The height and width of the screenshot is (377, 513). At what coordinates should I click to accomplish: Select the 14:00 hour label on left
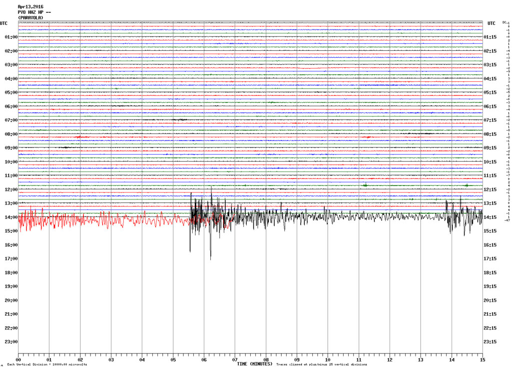tap(11, 217)
